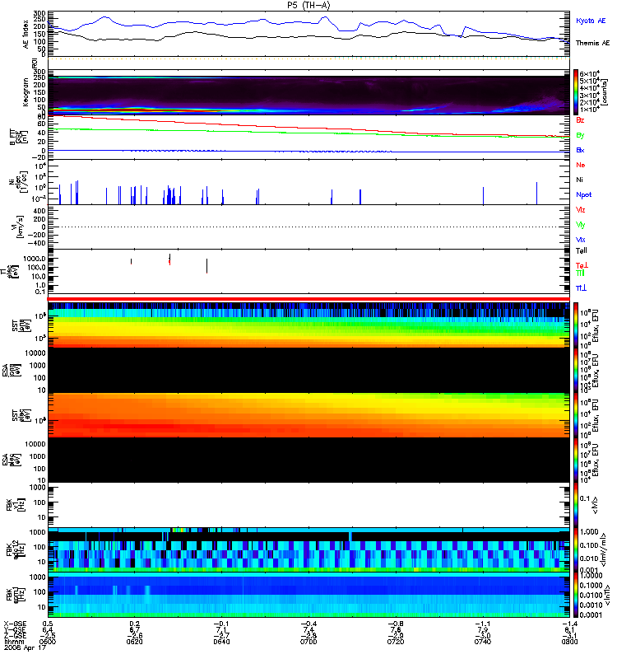The height and width of the screenshot is (659, 617).
Task: Click the "Z-GSE" row label
Action: 15,635
